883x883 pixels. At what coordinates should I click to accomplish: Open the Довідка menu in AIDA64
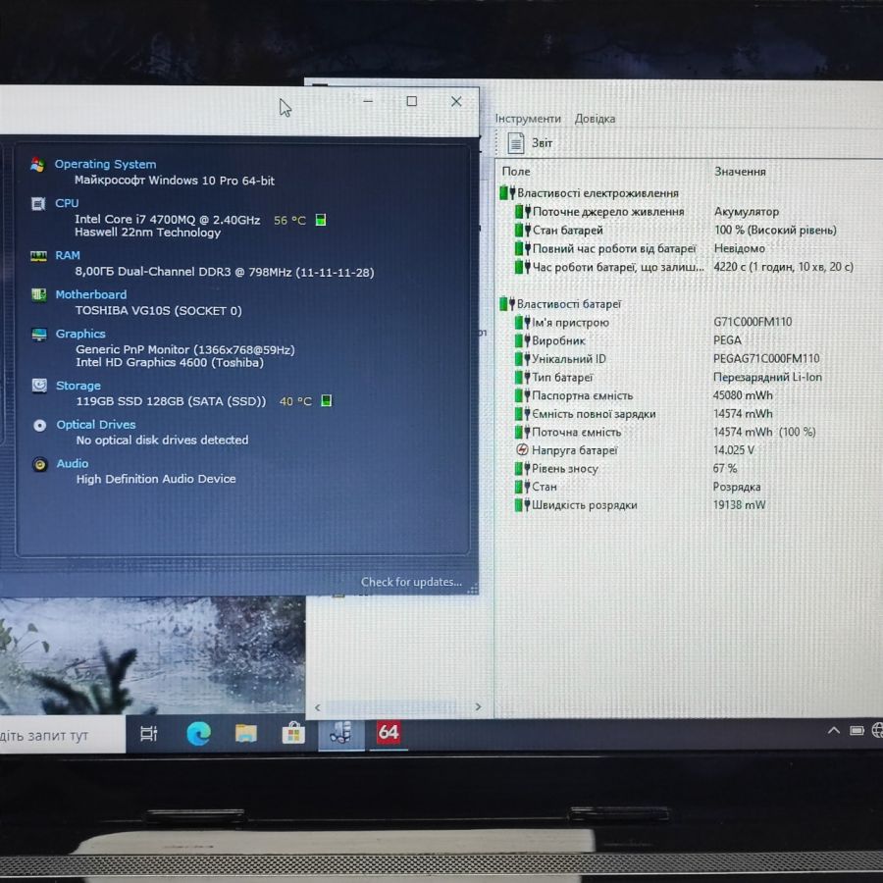tap(595, 119)
